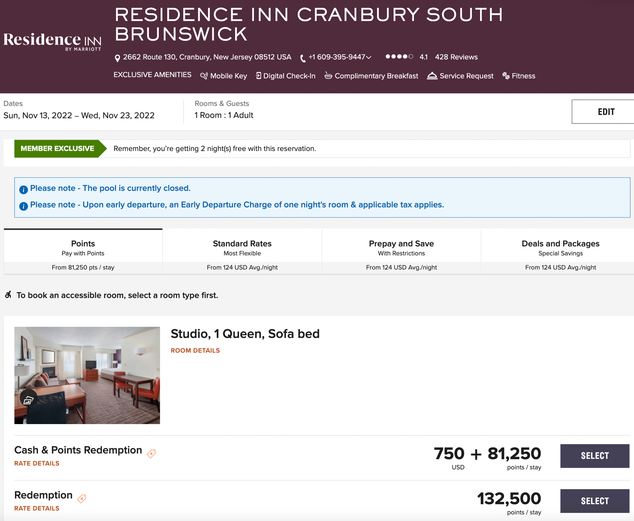
Task: Click the Service Request bell icon
Action: click(432, 75)
